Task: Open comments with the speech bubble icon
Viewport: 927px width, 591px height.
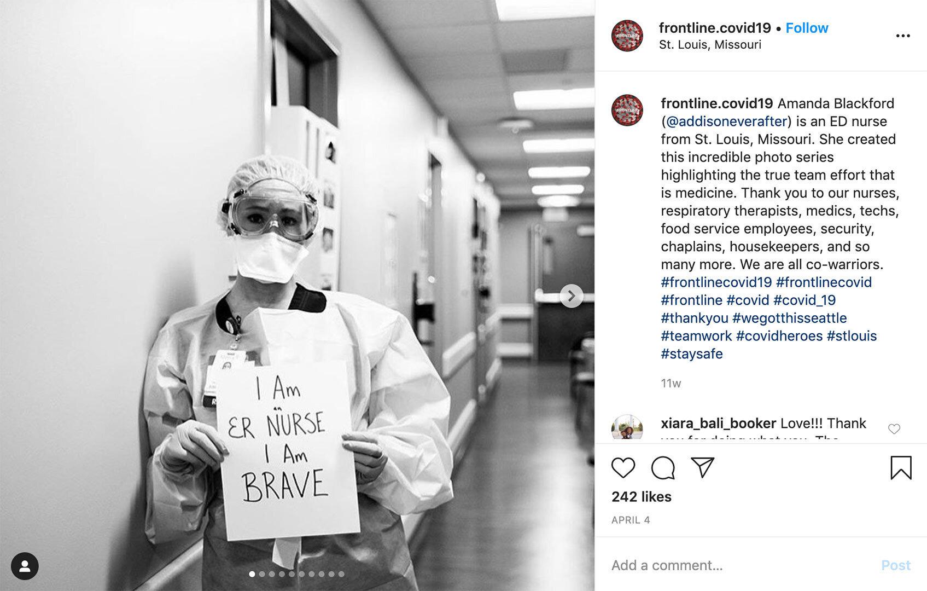Action: (663, 468)
